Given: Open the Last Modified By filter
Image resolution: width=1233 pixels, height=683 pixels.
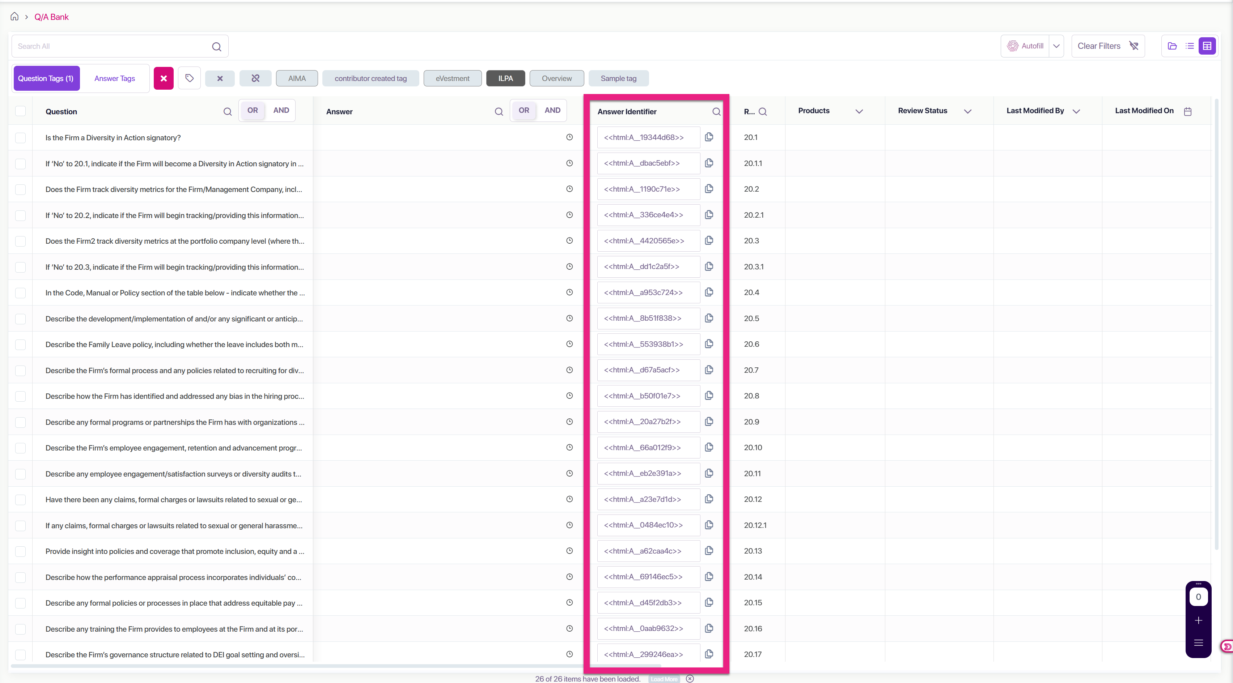Looking at the screenshot, I should [1076, 111].
